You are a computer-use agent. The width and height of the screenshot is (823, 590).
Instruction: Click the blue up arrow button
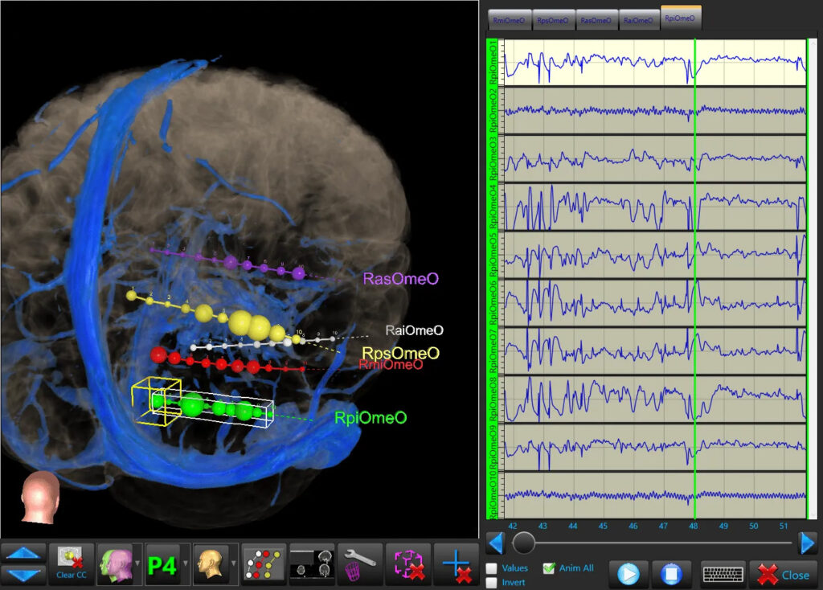pos(23,553)
